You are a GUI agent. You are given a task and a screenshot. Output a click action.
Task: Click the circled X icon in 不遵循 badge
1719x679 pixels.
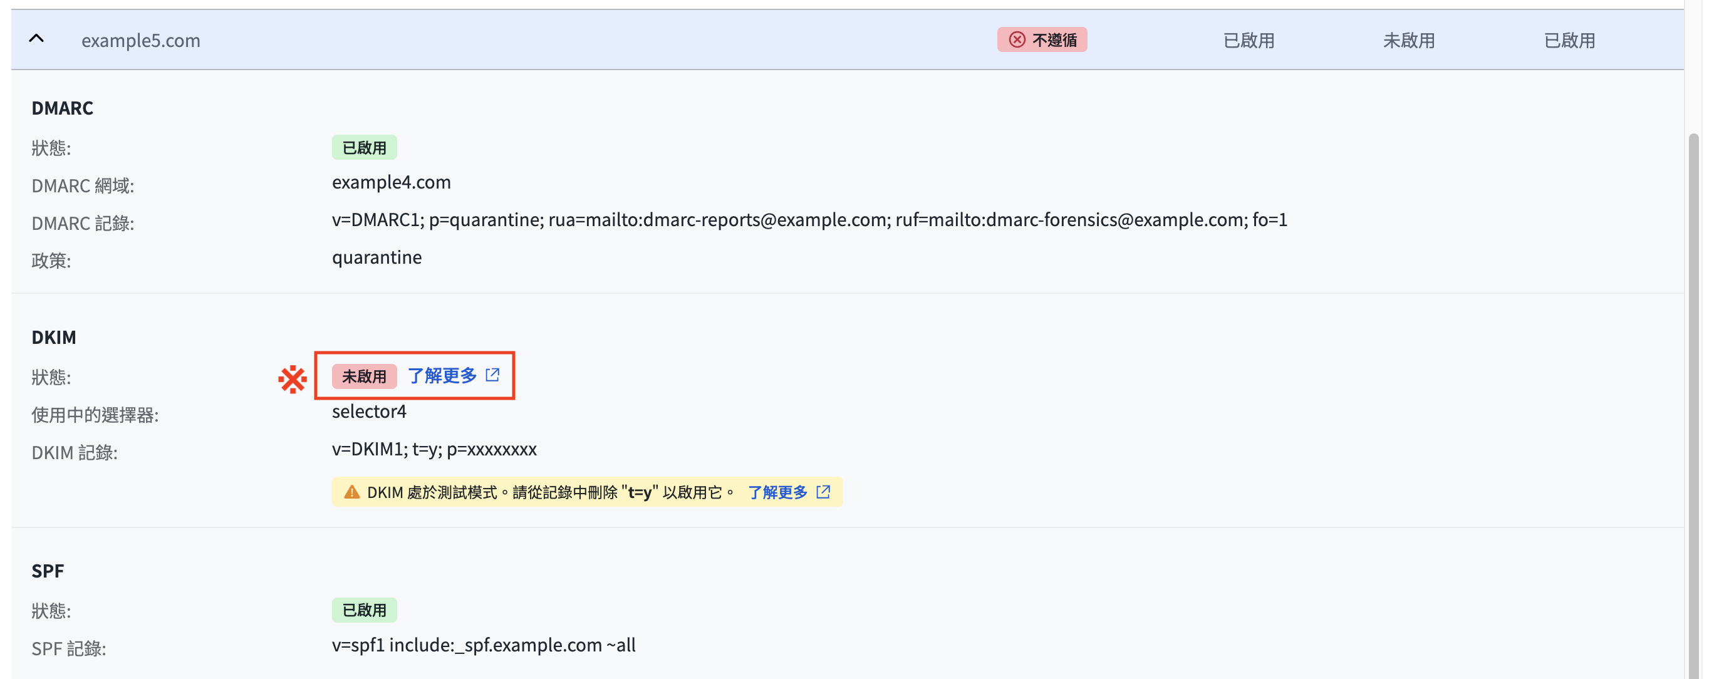click(x=1016, y=39)
